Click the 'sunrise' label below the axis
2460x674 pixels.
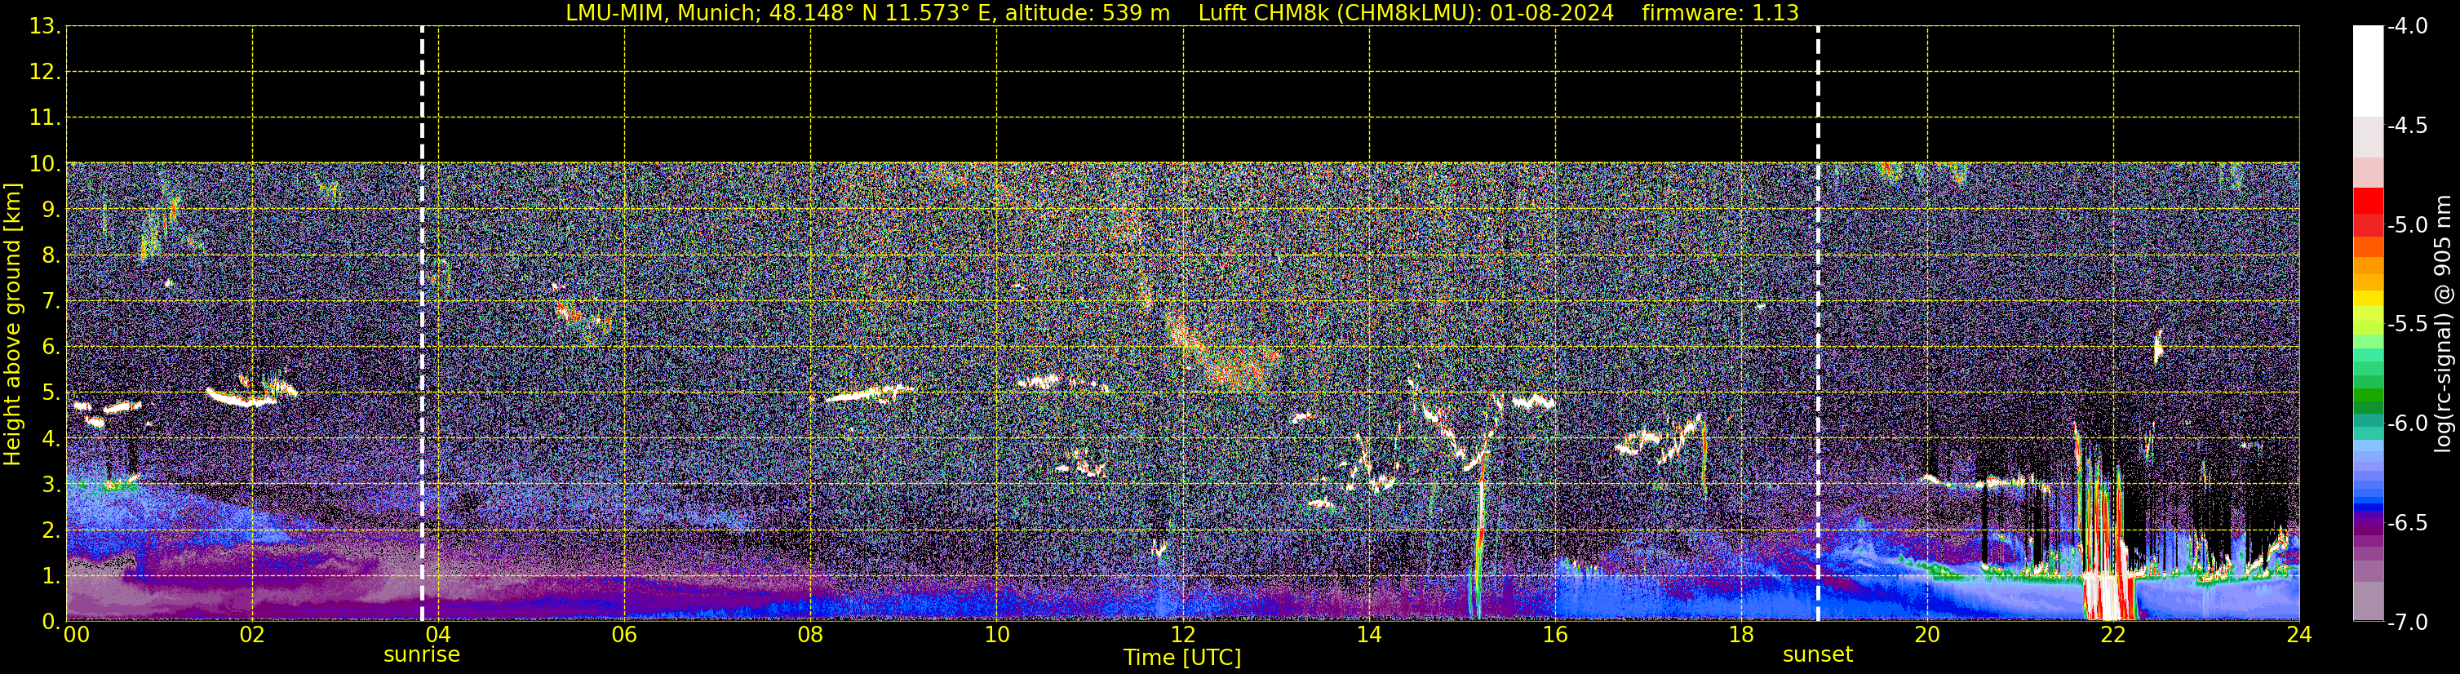[421, 655]
